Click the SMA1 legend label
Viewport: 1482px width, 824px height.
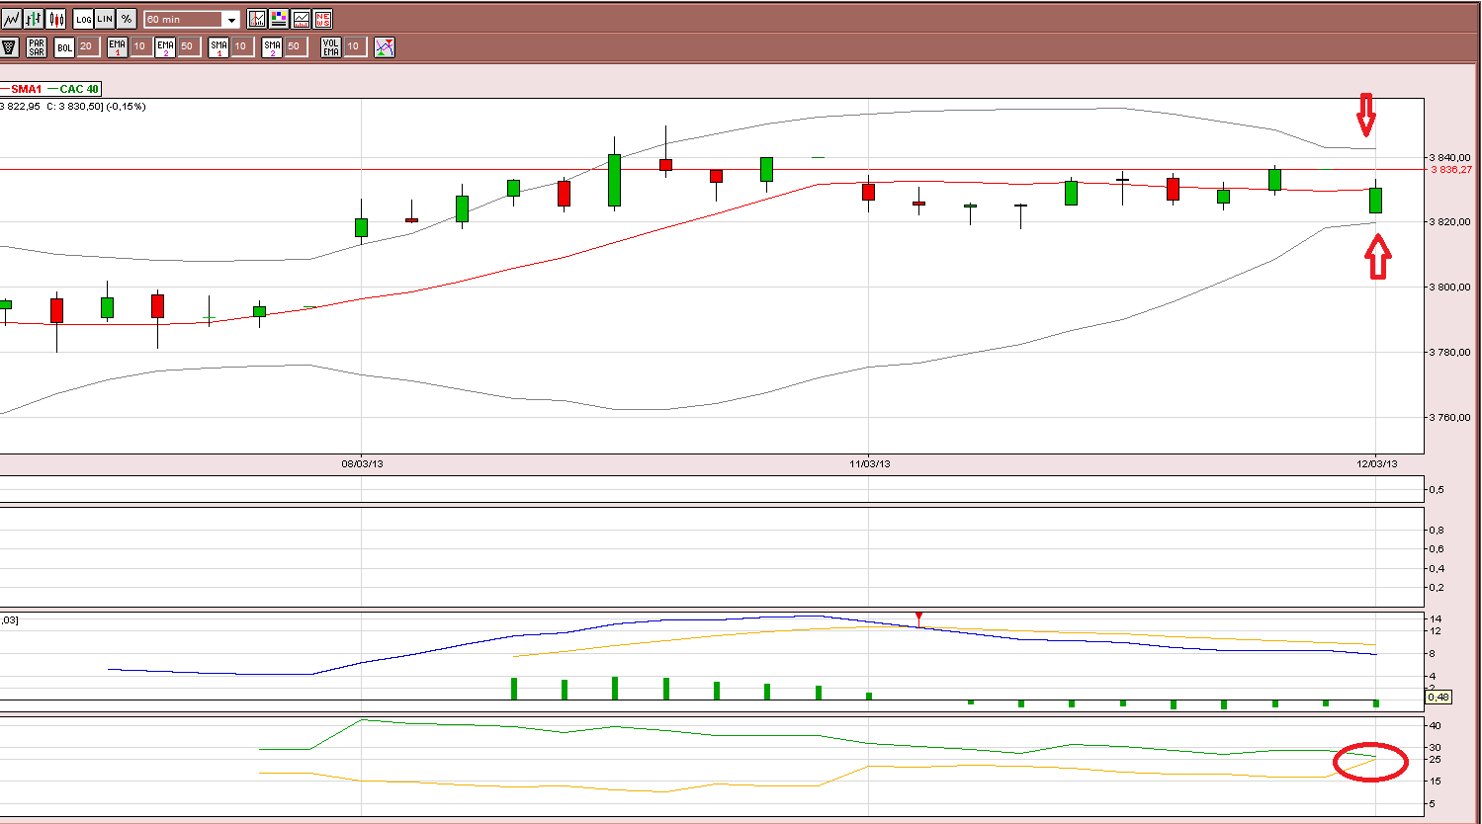pyautogui.click(x=27, y=89)
